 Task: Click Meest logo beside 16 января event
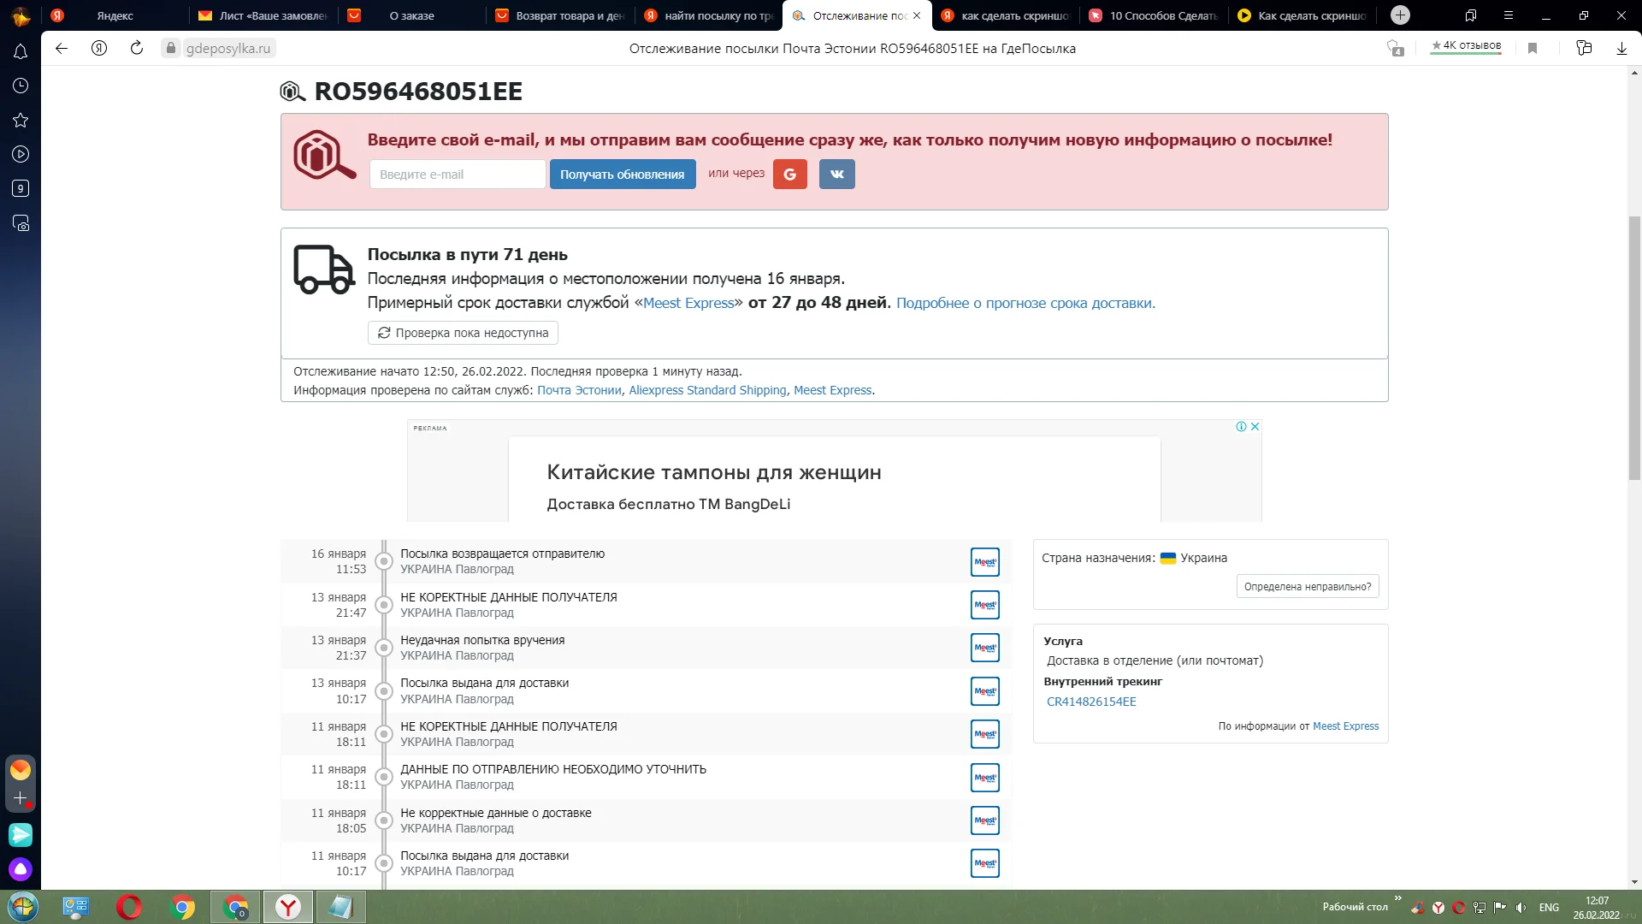(x=985, y=562)
